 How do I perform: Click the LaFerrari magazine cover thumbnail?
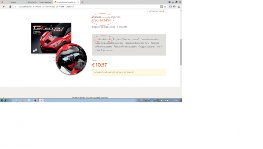pyautogui.click(x=51, y=38)
